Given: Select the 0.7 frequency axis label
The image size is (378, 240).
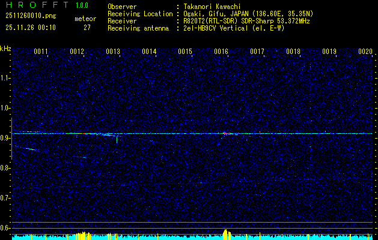Looking at the screenshot, I should click(5, 198).
